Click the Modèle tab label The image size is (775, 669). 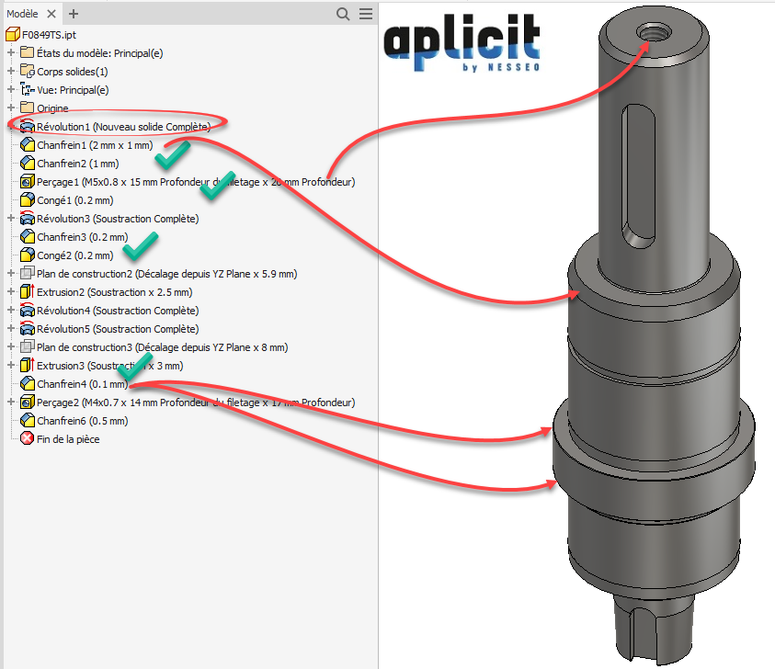click(x=22, y=14)
